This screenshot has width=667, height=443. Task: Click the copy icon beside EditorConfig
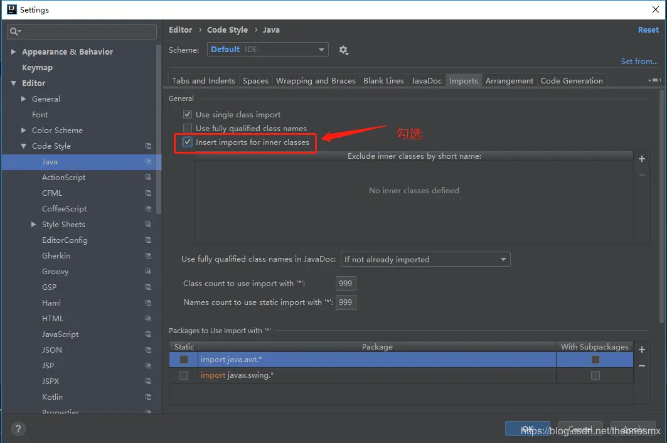pyautogui.click(x=148, y=240)
